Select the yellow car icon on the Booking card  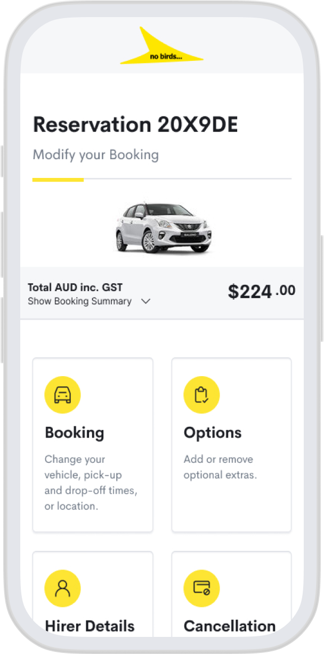coord(63,394)
